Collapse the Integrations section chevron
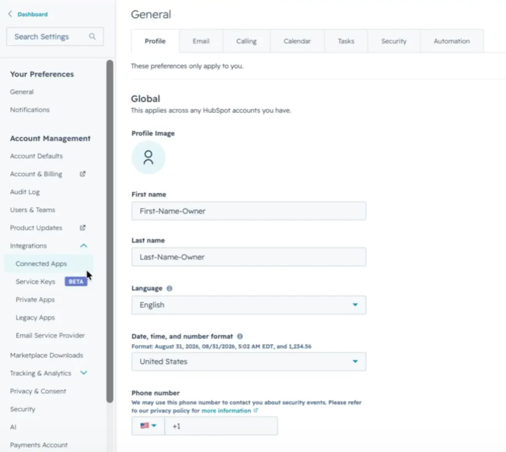 click(x=83, y=245)
